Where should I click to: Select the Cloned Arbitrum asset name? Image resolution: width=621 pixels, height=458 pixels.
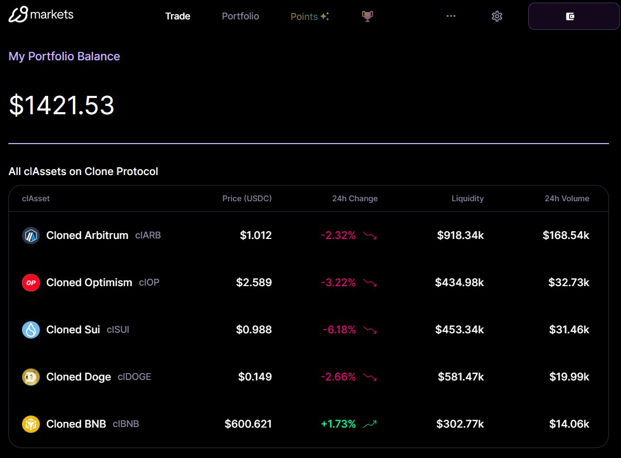point(87,235)
